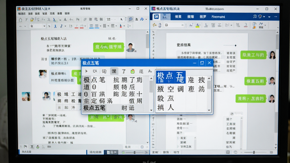Click the play arrow in 极点五笔 dialog toolbar

(86, 71)
